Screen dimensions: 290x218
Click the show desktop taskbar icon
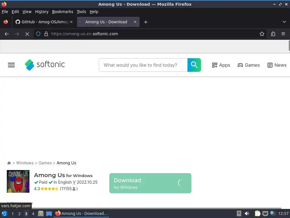[x=49, y=213]
